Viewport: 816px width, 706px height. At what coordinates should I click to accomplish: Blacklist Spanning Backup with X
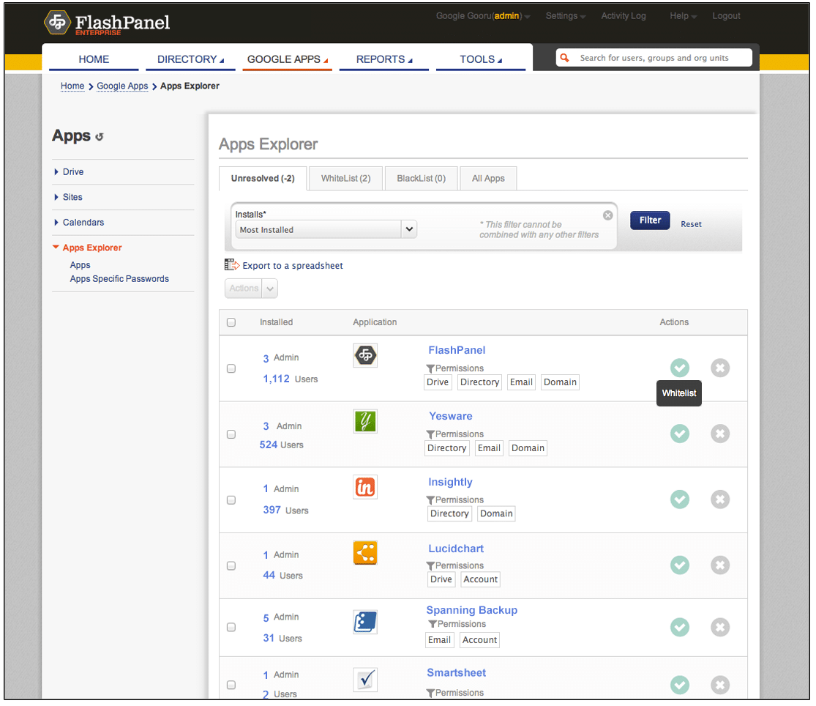720,628
